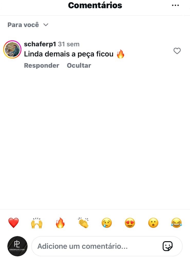Reply via the Responder button
Viewport: 190px width, 261px height.
42,65
